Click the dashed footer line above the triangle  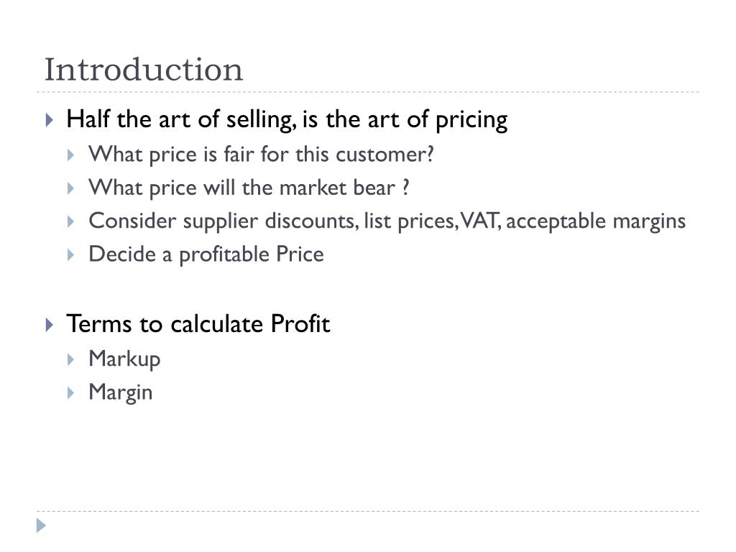pyautogui.click(x=368, y=511)
